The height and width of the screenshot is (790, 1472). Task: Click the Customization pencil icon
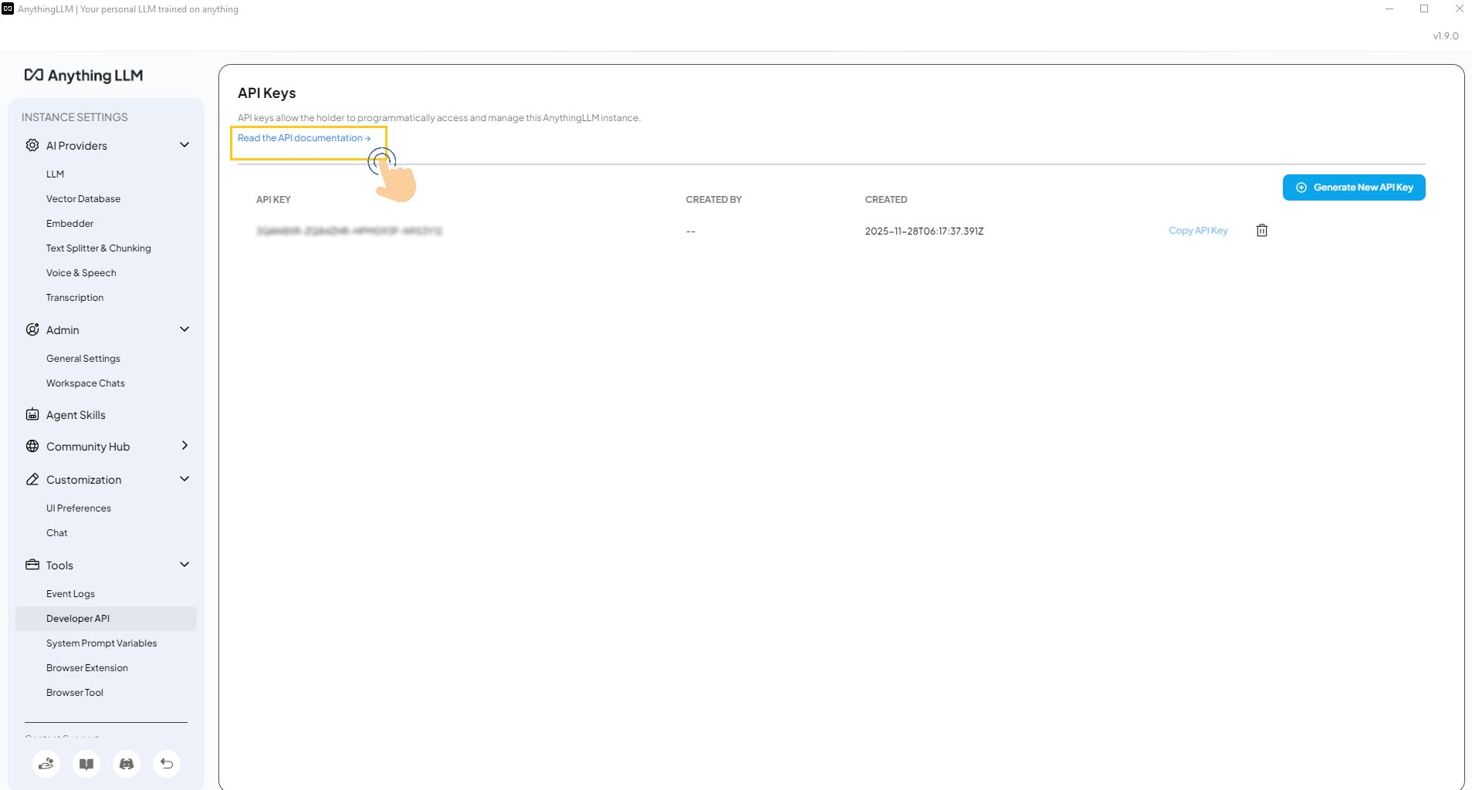31,479
